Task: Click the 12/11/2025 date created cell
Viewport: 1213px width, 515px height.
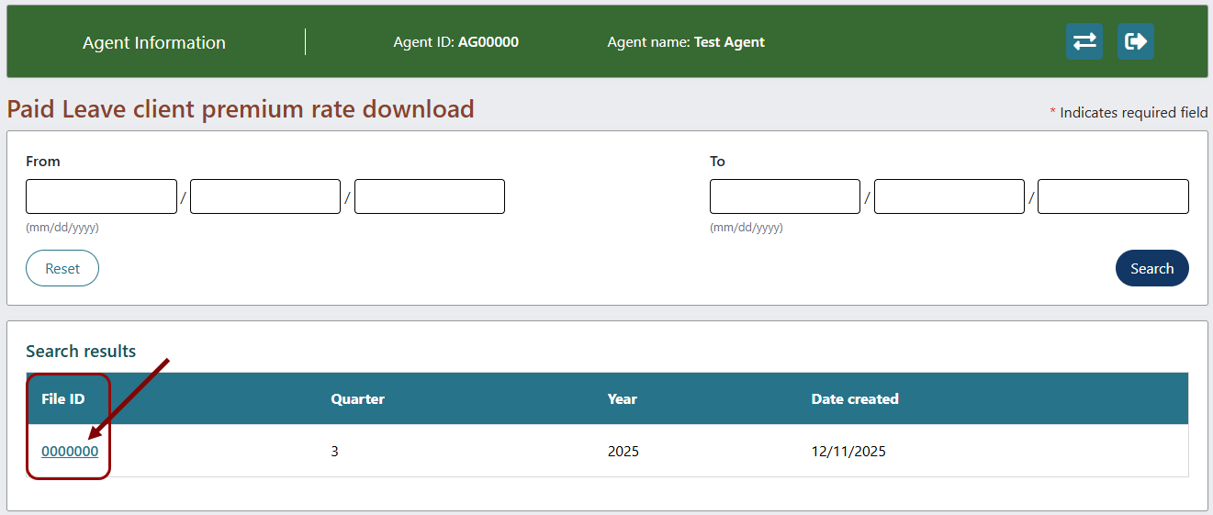Action: 848,451
